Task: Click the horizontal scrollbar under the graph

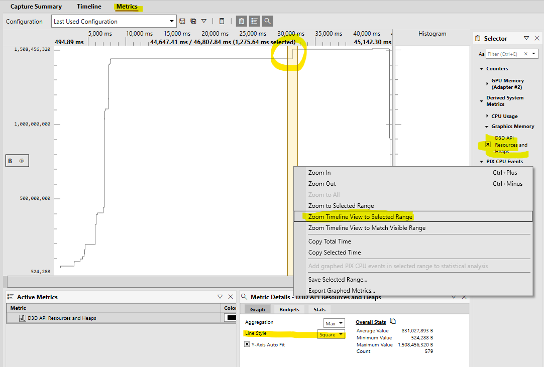Action: (150, 281)
